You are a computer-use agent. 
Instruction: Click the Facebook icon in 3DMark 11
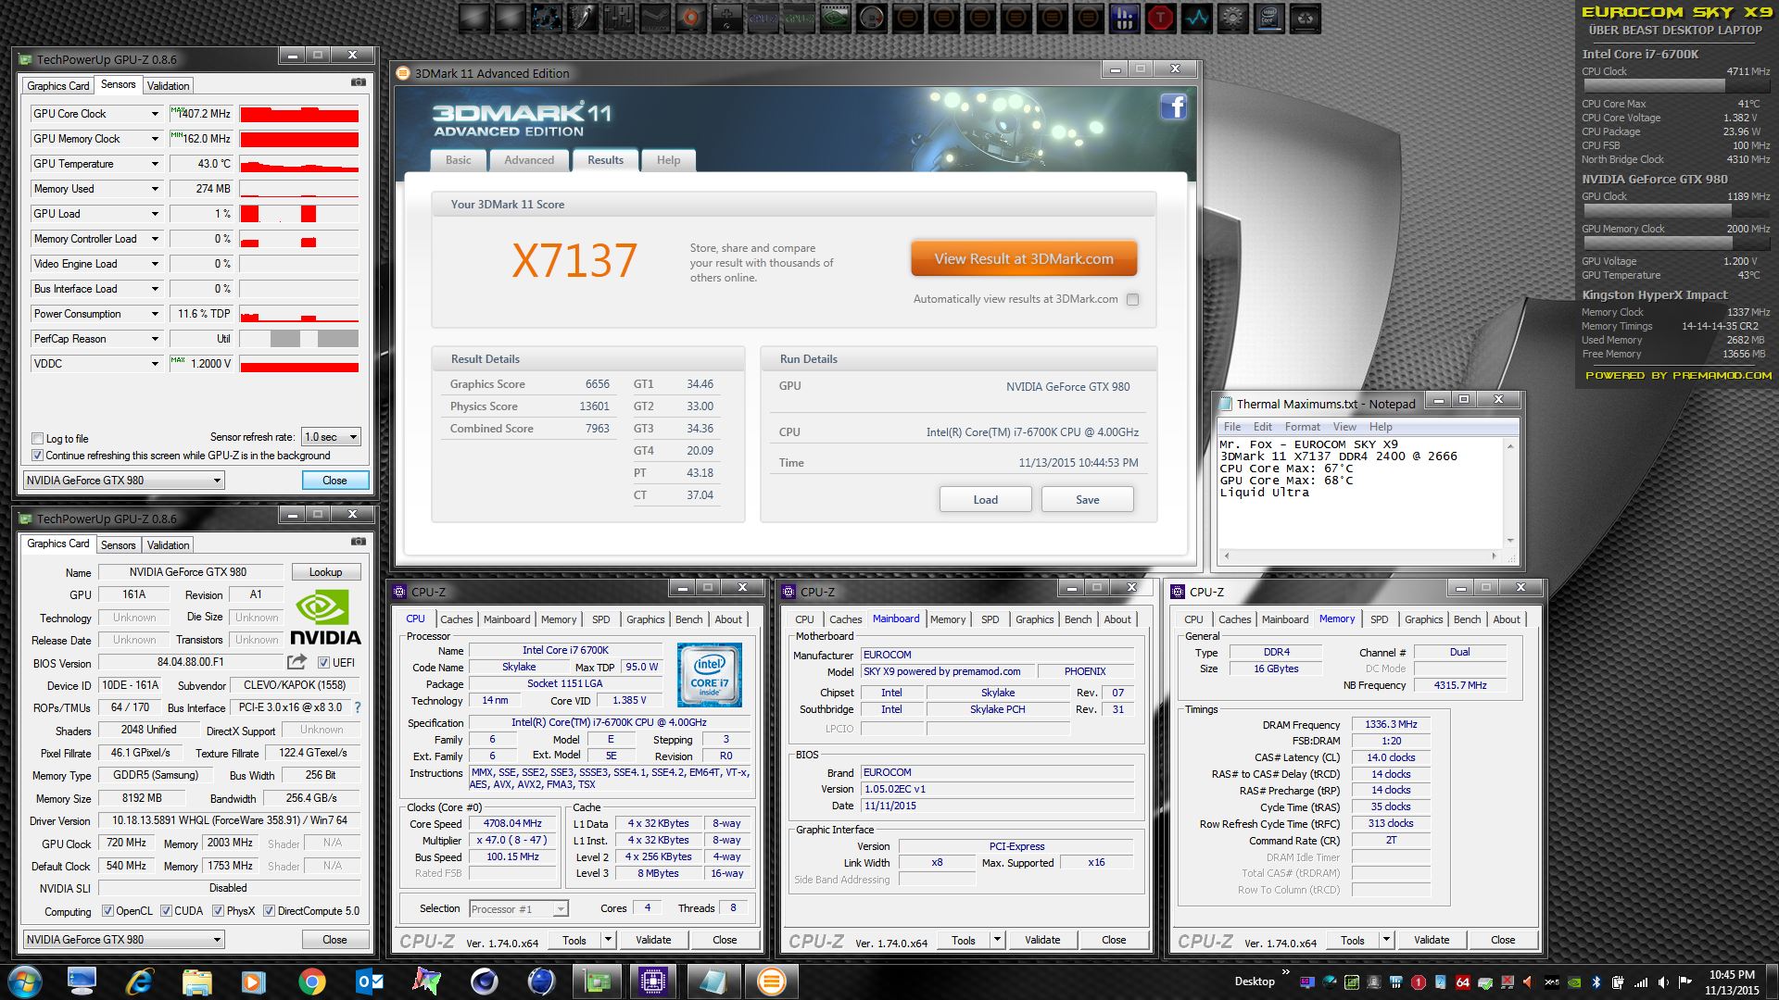click(x=1174, y=106)
